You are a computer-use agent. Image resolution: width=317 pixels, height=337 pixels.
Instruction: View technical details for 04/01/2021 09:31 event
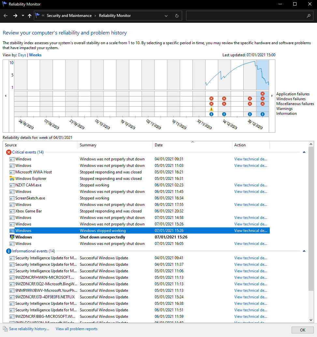click(x=251, y=159)
